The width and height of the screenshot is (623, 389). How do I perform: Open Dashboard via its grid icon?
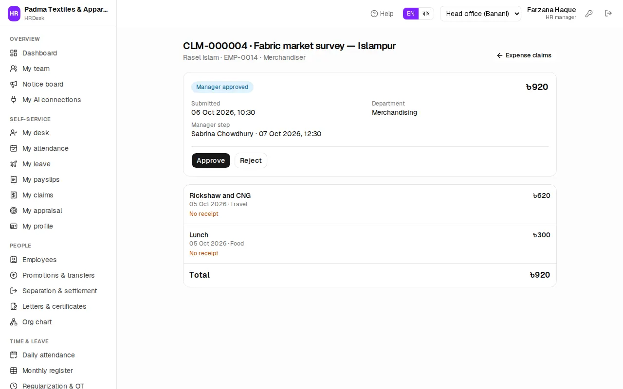14,53
